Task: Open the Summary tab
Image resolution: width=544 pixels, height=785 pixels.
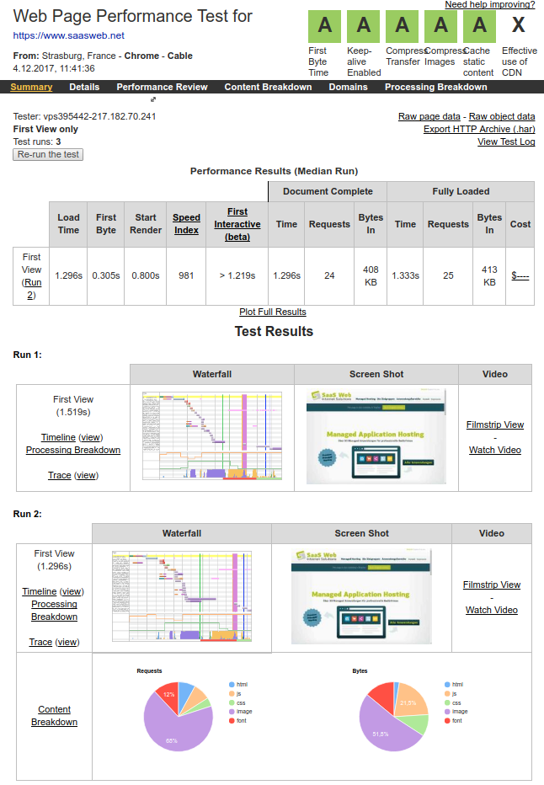Action: 31,87
